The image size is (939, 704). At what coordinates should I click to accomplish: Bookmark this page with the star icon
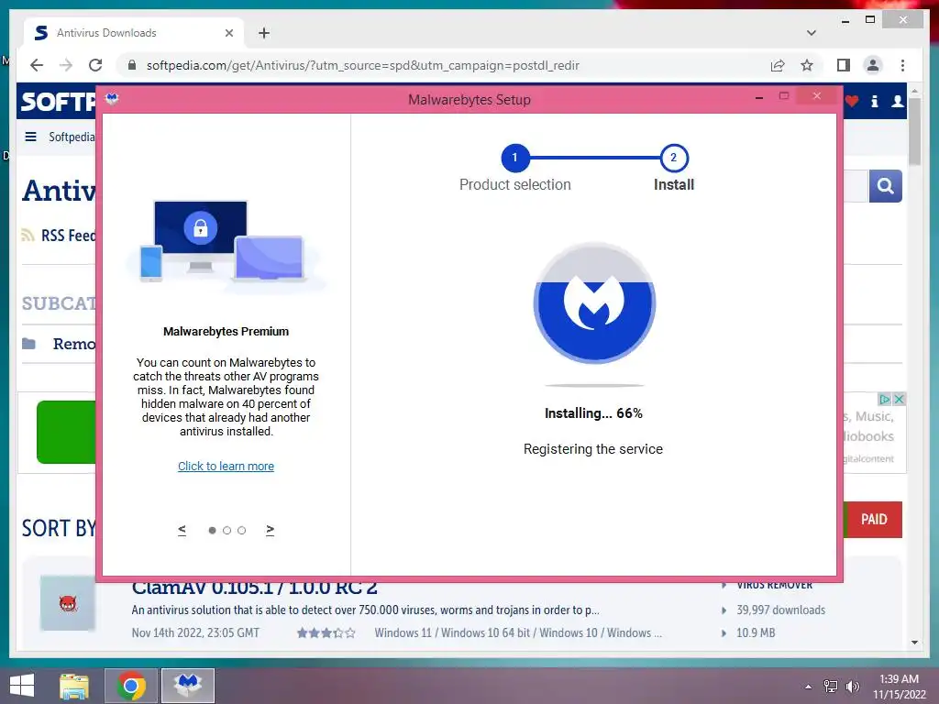point(807,65)
